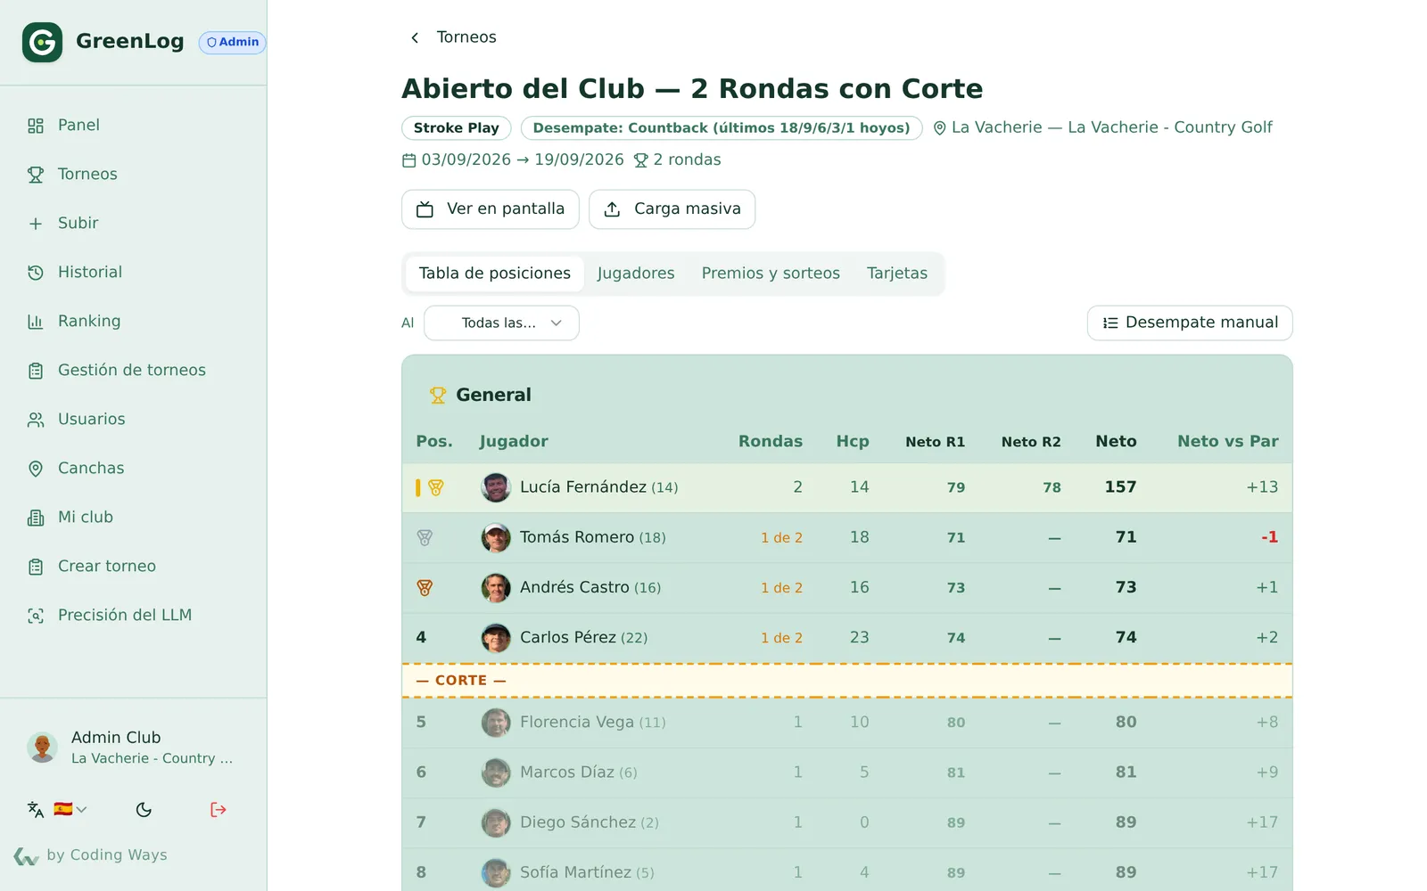Click Desempate manual button
Image resolution: width=1427 pixels, height=891 pixels.
(x=1190, y=323)
